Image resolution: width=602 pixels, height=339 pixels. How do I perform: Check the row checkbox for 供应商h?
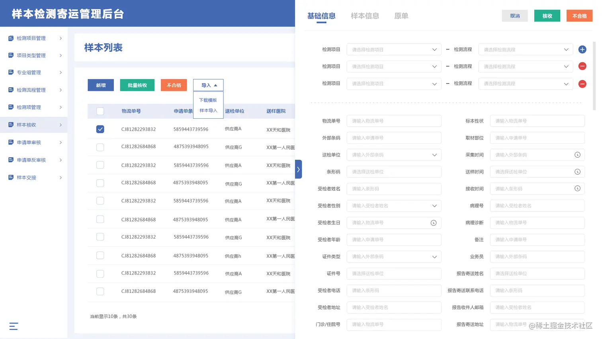(x=100, y=255)
